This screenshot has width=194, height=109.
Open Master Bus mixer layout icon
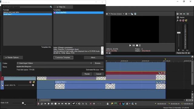(188, 14)
